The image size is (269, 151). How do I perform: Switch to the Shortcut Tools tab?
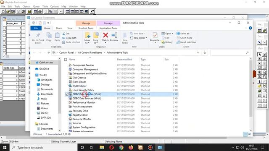click(86, 28)
